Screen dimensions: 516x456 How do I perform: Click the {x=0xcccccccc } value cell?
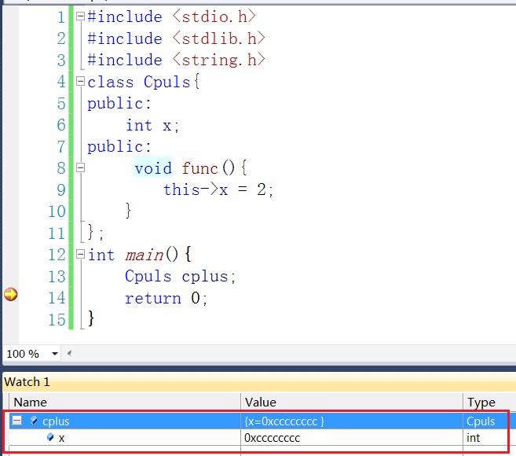pos(352,421)
